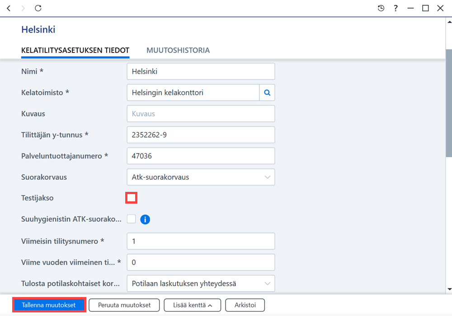452x316 pixels.
Task: Tick the Suuhygienistin ATK-suorakorvaus checkbox
Action: click(131, 219)
